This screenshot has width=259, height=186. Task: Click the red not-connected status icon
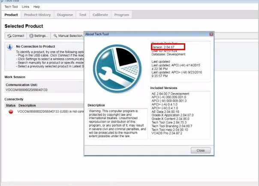[x=11, y=112]
